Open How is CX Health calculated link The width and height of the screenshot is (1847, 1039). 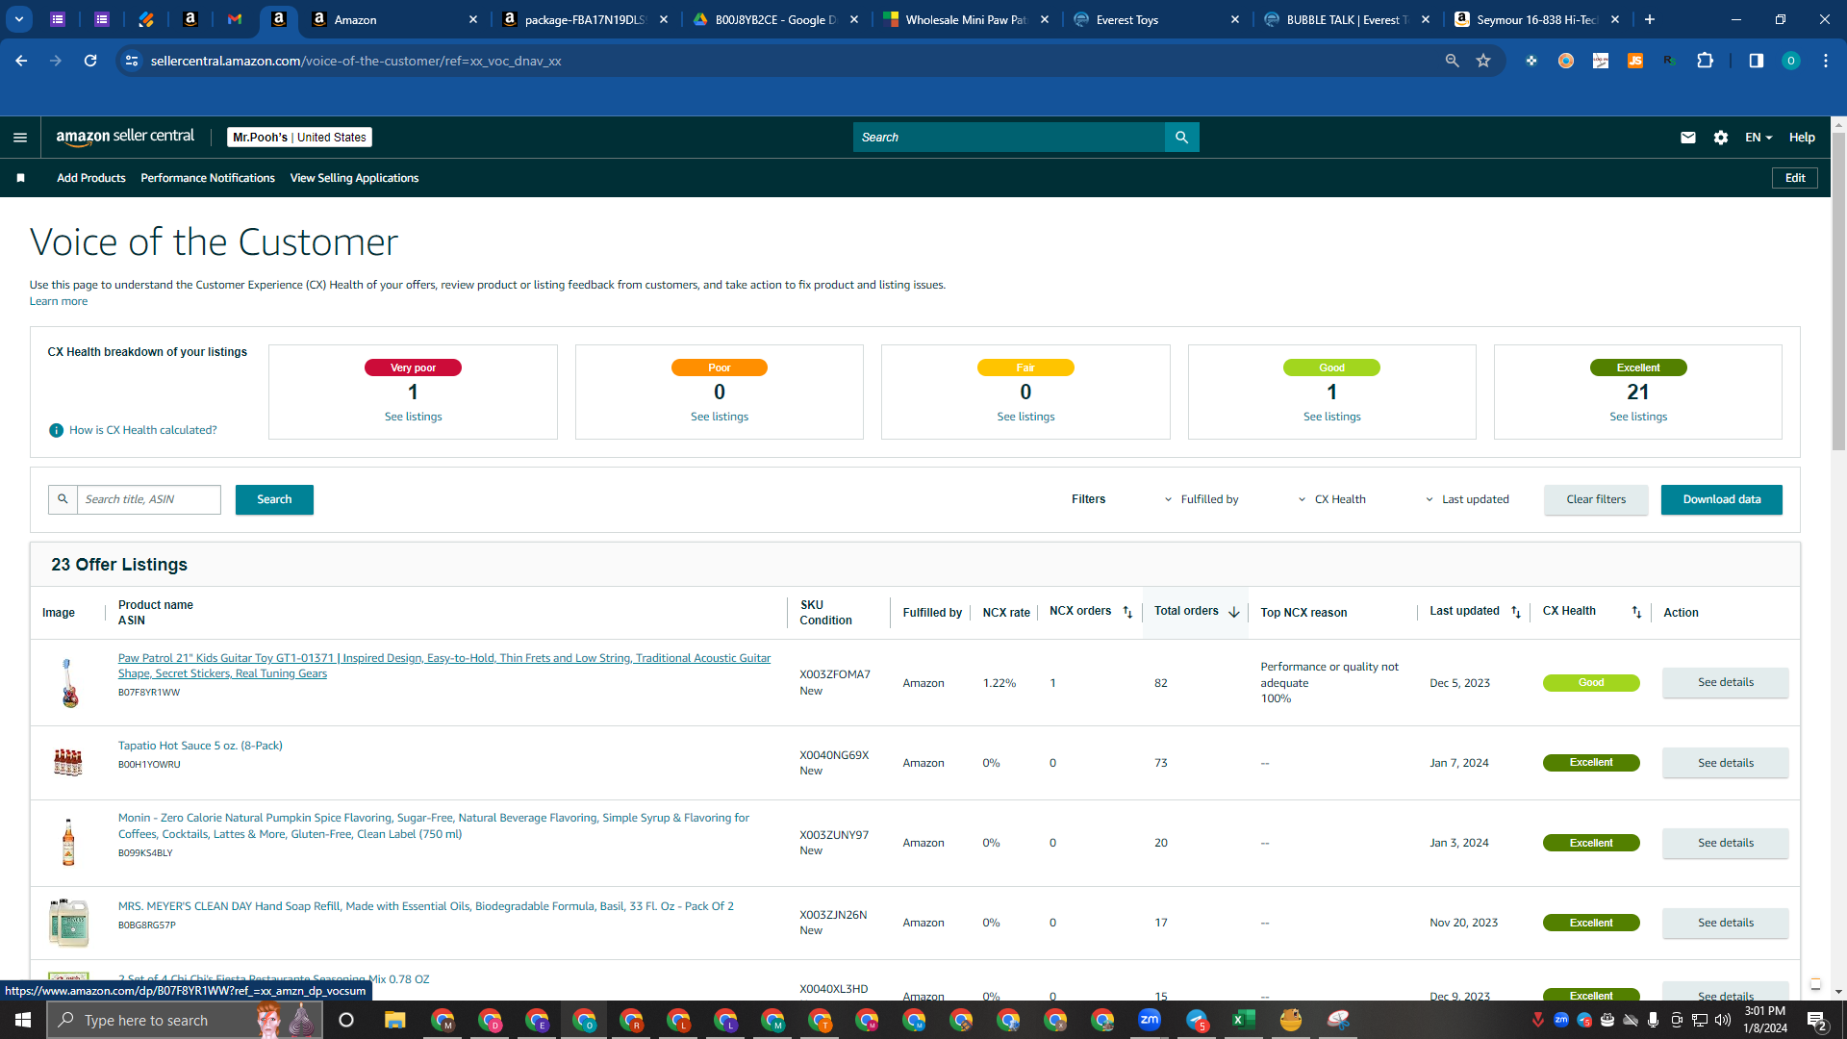[142, 430]
